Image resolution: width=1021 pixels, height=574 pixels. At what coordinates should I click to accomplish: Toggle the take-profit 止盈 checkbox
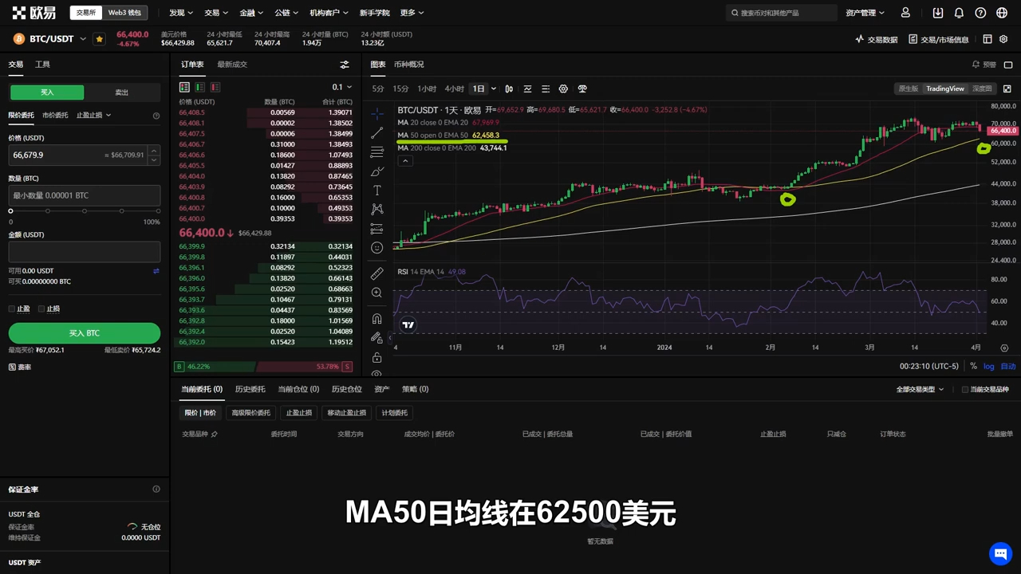coord(12,309)
